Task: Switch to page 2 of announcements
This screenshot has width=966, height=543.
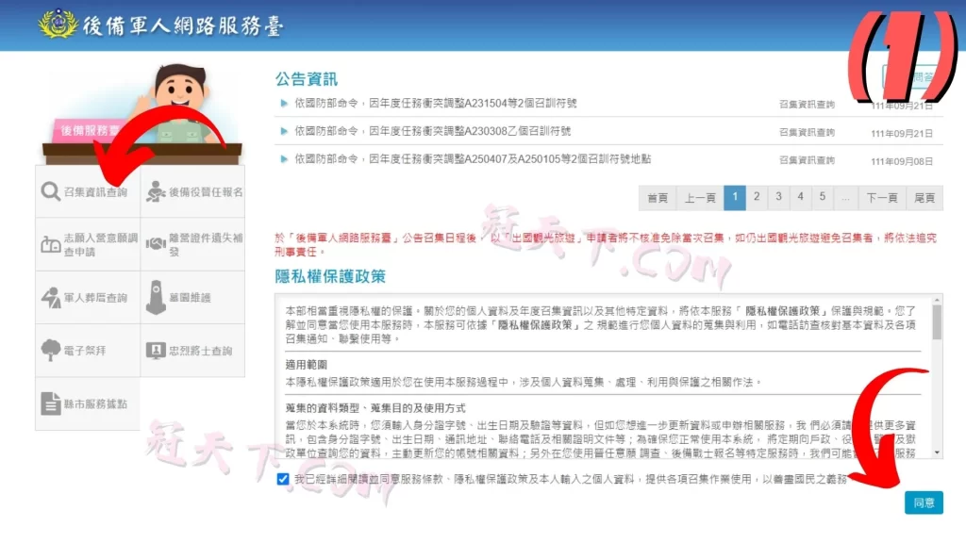Action: [x=758, y=198]
